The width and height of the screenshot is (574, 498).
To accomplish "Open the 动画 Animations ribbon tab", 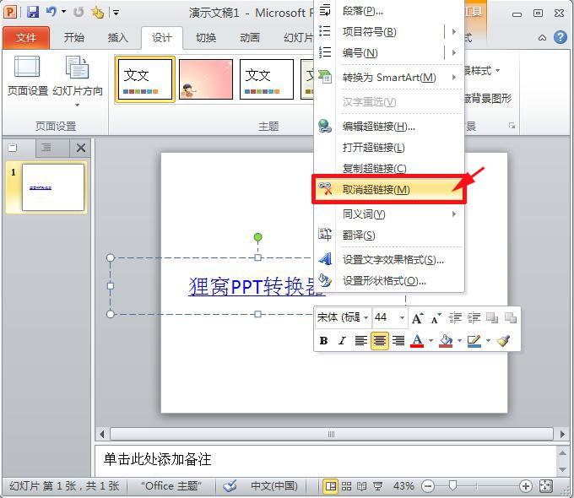I will pyautogui.click(x=250, y=37).
